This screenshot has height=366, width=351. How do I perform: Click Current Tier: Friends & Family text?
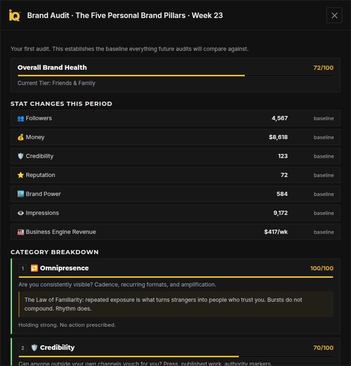click(56, 83)
